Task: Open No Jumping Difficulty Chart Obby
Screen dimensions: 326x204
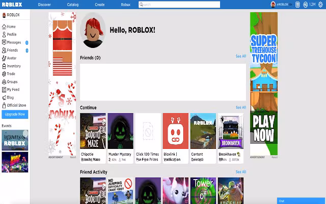Action: [x=120, y=191]
